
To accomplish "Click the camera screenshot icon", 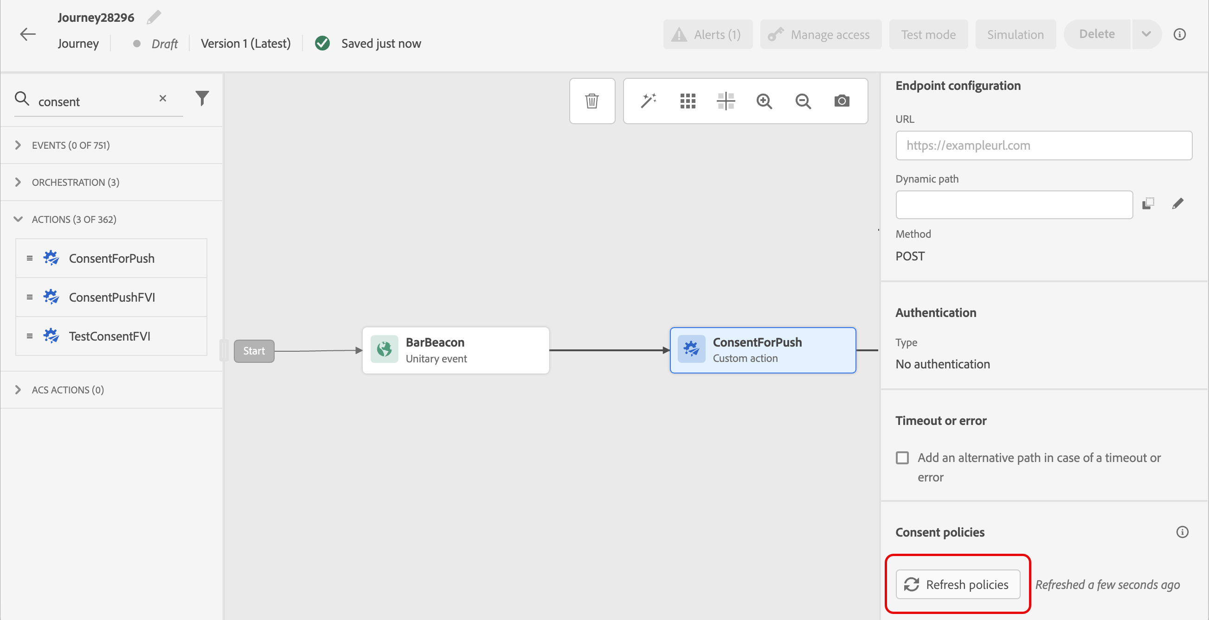I will (x=842, y=101).
